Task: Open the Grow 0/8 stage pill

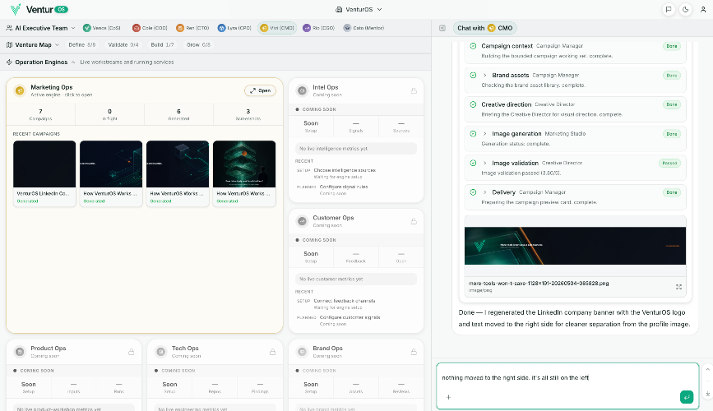Action: click(x=198, y=44)
